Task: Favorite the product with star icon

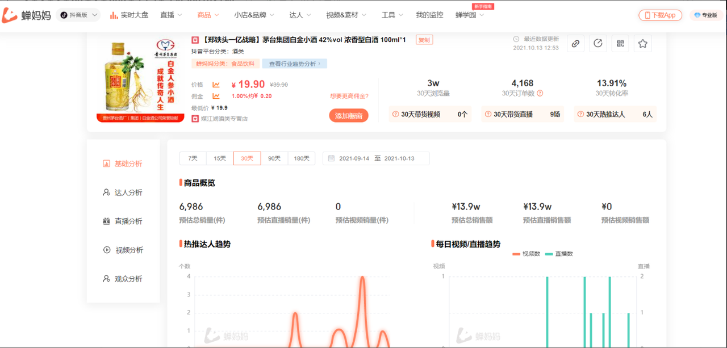Action: click(x=642, y=44)
